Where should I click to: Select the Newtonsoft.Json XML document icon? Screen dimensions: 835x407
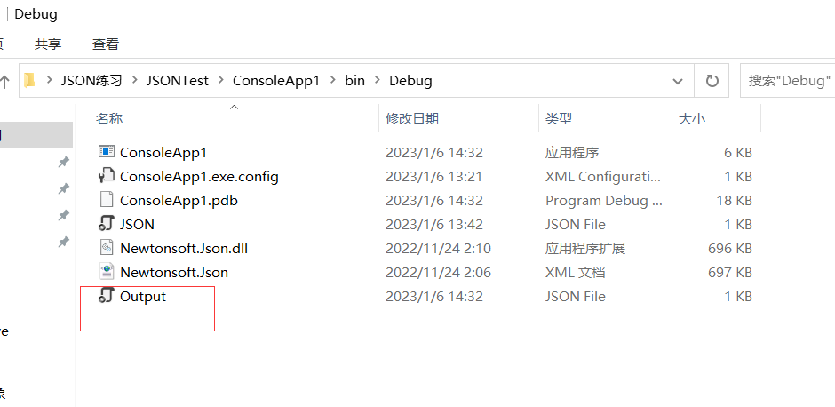tap(107, 272)
